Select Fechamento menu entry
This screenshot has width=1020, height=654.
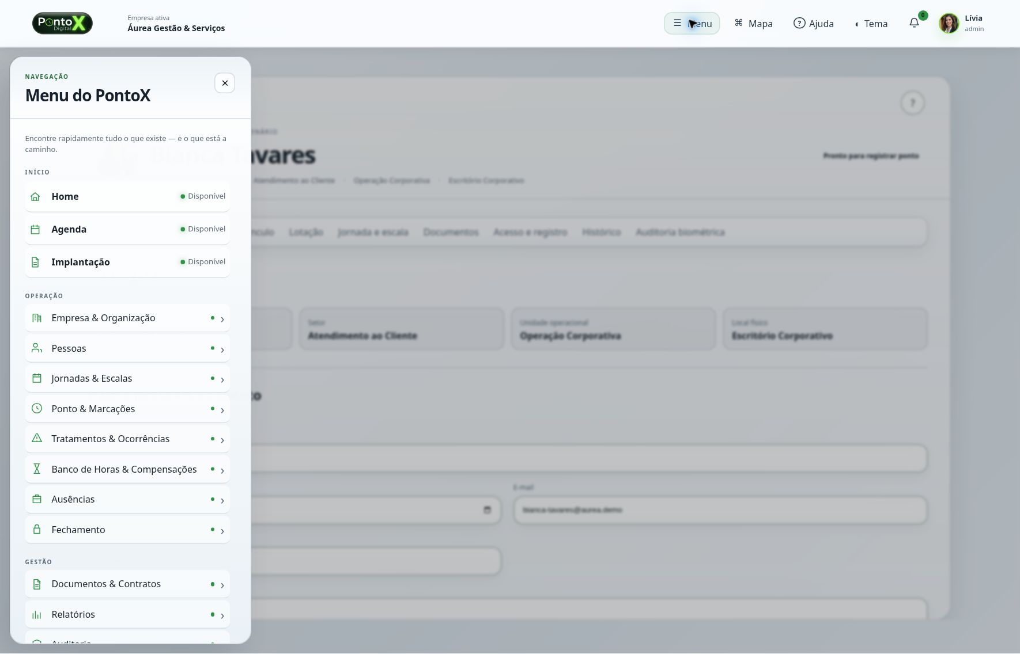[127, 530]
